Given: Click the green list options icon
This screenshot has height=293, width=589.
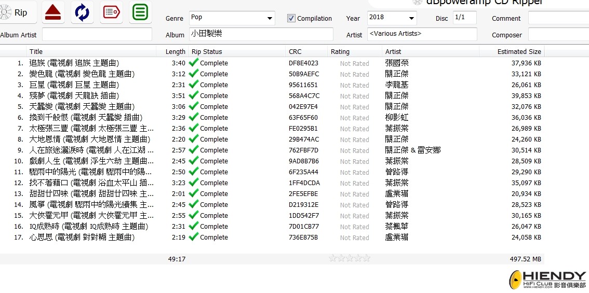Looking at the screenshot, I should pos(140,12).
